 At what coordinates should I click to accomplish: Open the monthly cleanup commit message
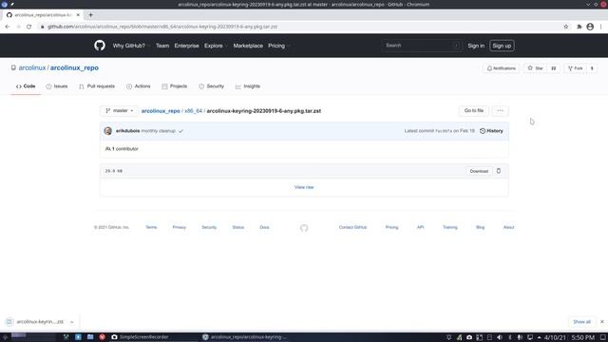(159, 131)
